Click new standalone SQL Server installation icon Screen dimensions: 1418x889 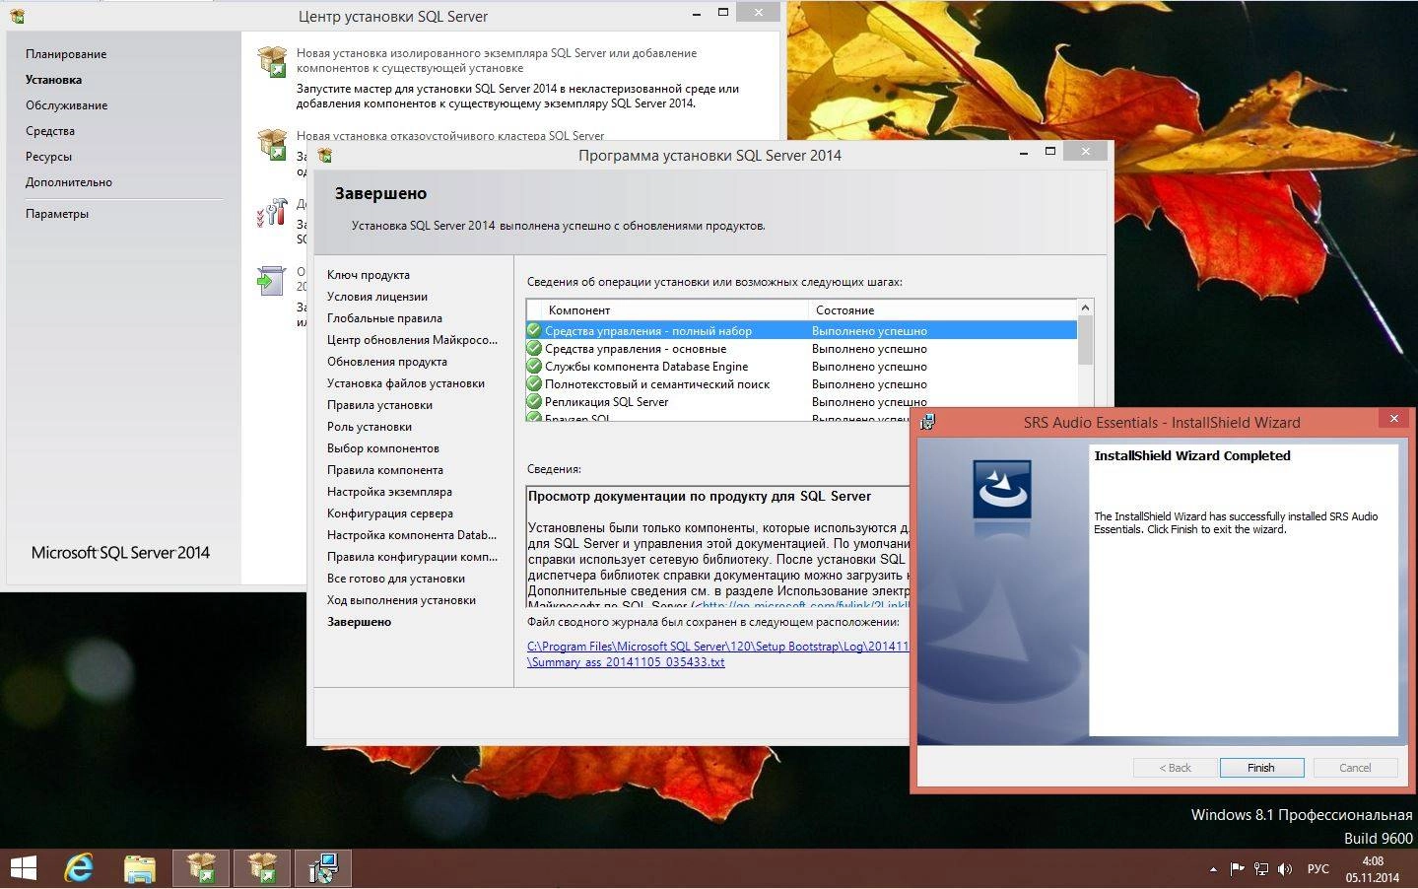click(x=272, y=61)
